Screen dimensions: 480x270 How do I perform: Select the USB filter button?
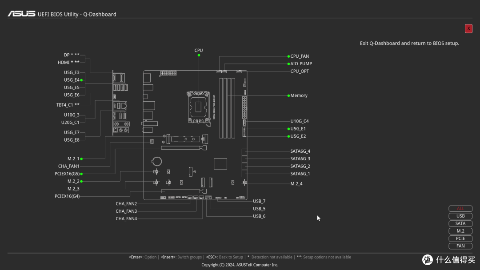point(460,216)
